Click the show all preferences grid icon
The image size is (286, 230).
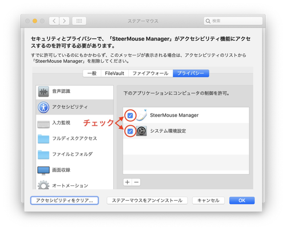coord(79,21)
